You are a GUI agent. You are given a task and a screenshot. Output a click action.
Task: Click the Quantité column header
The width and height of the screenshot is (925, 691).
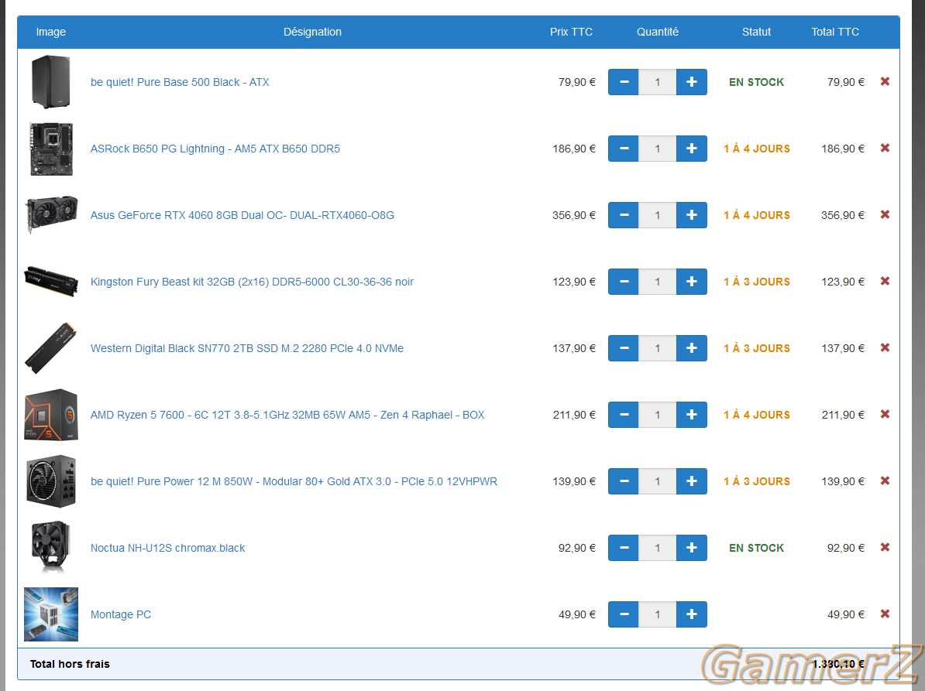(658, 32)
